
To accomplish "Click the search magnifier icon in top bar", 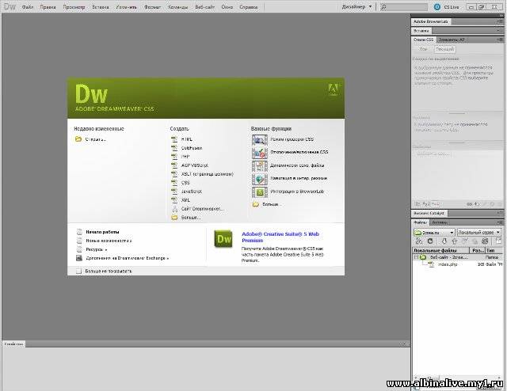I will tap(383, 7).
